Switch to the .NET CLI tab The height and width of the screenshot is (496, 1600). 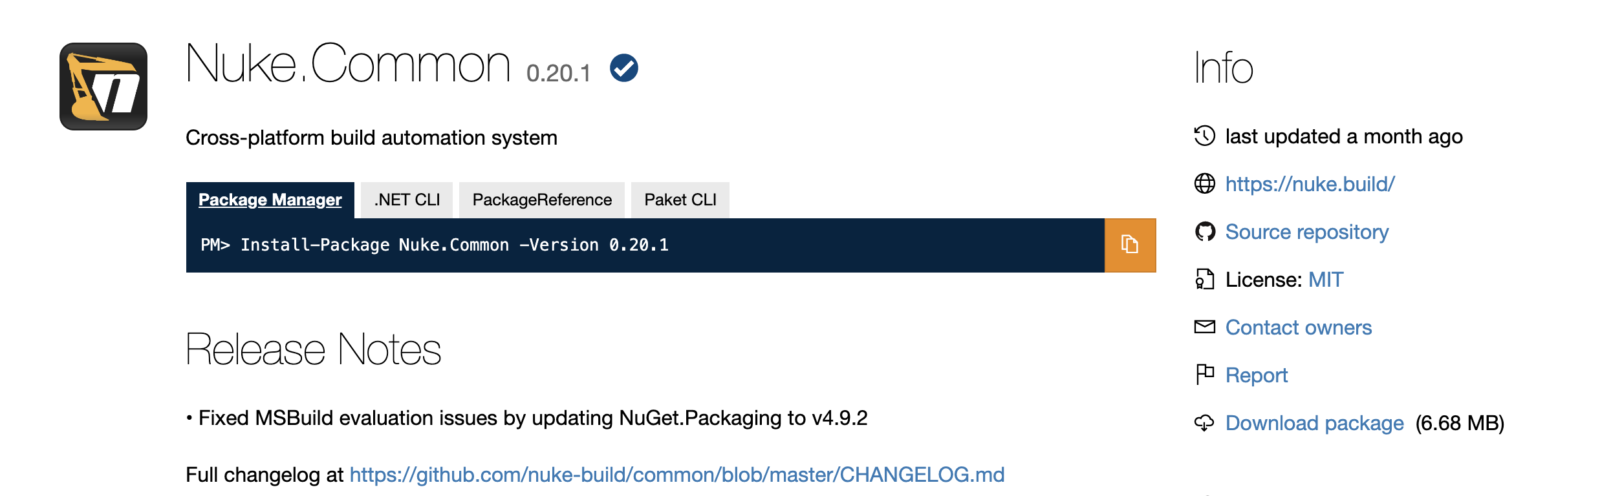click(x=407, y=200)
